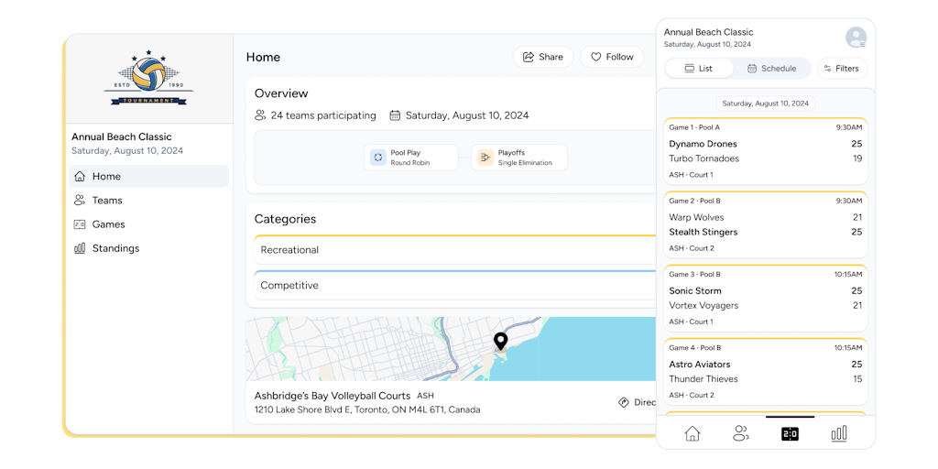Click the volleyball tournament logo
This screenshot has width=938, height=469.
tap(148, 79)
